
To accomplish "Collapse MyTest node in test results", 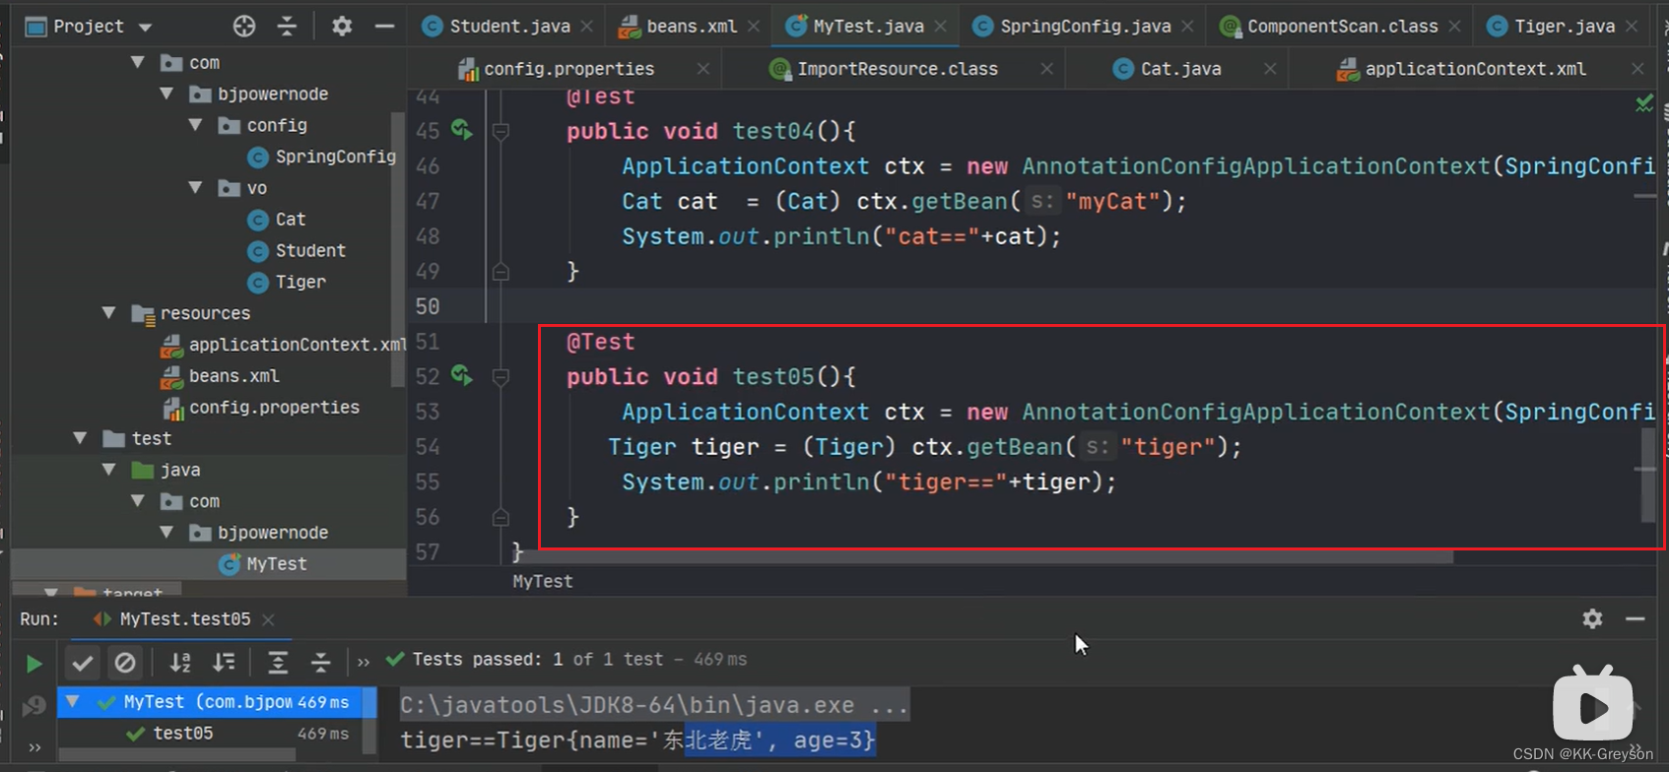I will click(x=73, y=702).
